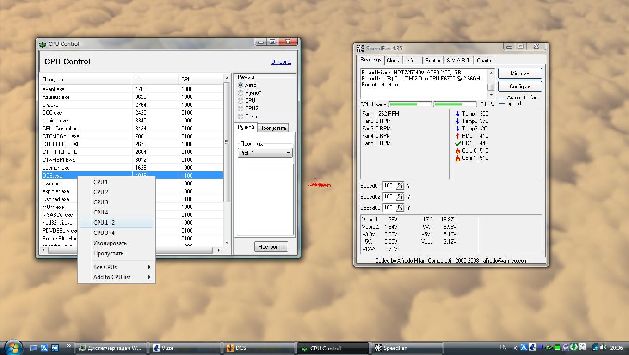Click SpeedFan Configure button
Screen dimensions: 629x355
pyautogui.click(x=520, y=86)
